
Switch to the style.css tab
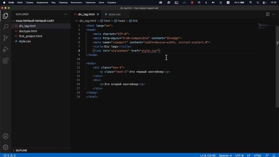(114, 14)
